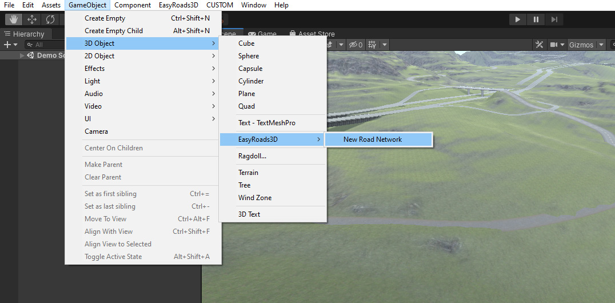Switch to the Asset Store tab

pyautogui.click(x=312, y=34)
